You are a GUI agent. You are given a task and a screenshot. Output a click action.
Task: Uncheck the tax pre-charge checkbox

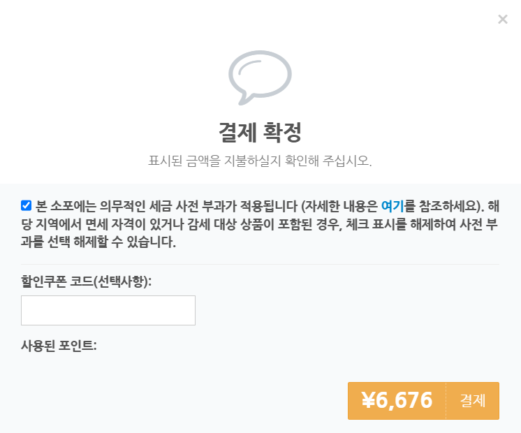tap(27, 206)
